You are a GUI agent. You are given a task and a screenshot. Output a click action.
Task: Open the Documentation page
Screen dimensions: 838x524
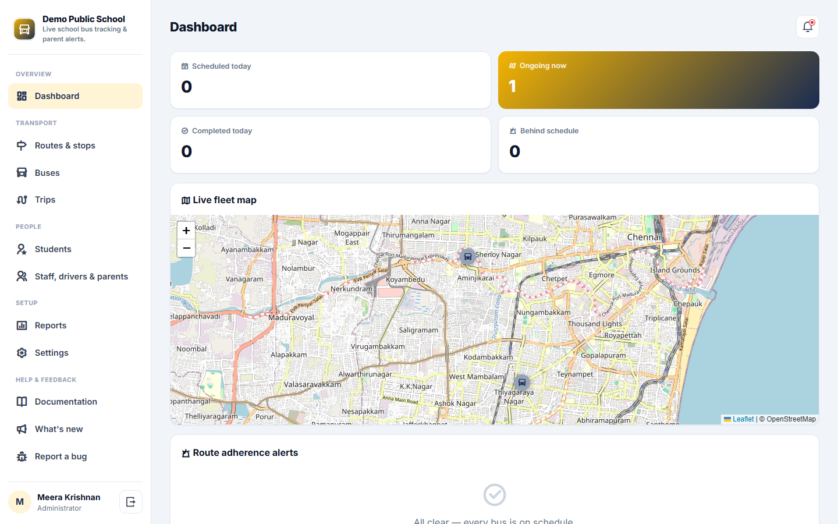(x=75, y=402)
